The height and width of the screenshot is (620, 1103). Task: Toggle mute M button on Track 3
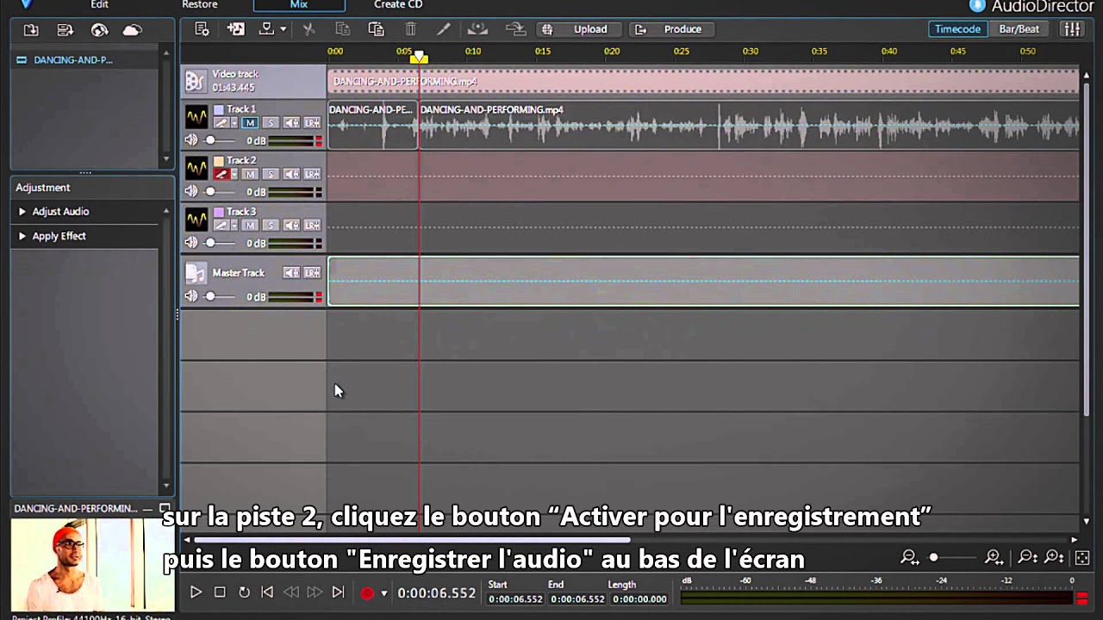250,226
